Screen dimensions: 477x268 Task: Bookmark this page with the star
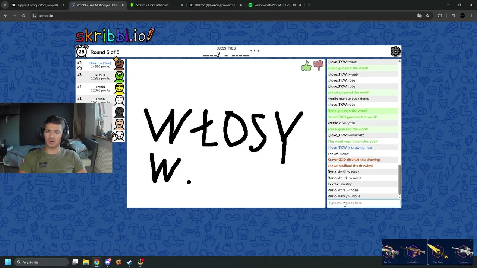pyautogui.click(x=427, y=16)
